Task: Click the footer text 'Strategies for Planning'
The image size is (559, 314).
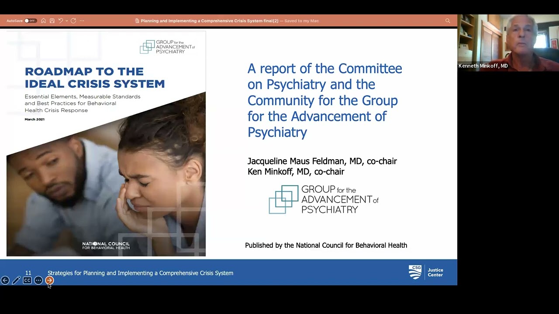Action: 140,273
